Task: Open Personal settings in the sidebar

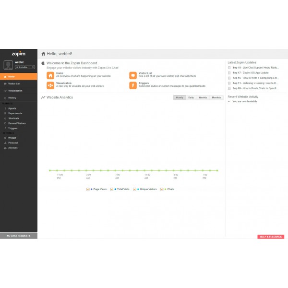Action: pos(13,143)
